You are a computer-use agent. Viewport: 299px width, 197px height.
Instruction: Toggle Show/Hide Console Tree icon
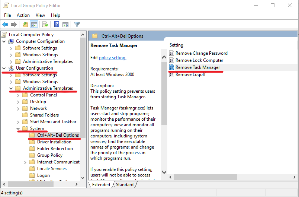[34, 25]
